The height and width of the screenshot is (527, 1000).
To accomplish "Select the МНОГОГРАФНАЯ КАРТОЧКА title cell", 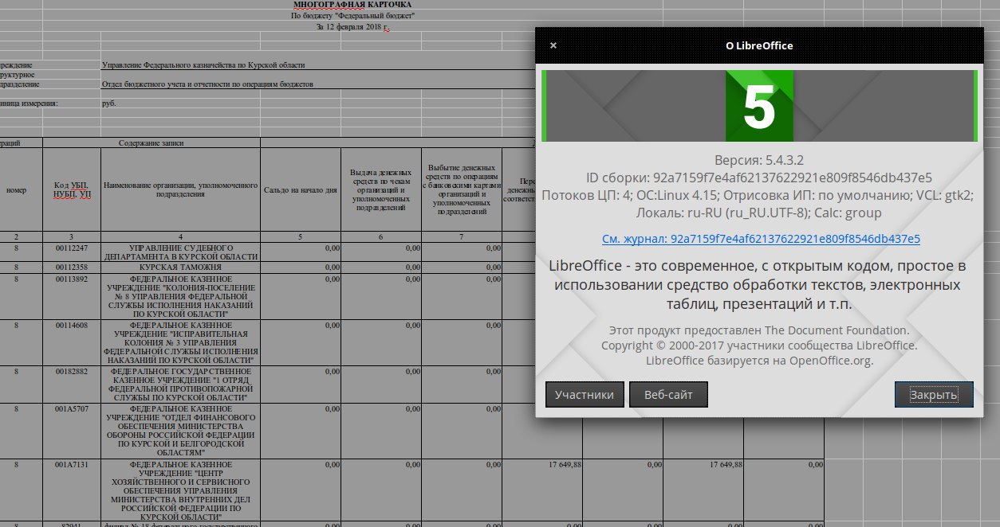I will pos(352,5).
